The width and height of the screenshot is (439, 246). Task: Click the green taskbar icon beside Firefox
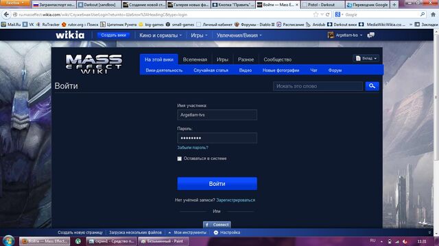coord(78,241)
